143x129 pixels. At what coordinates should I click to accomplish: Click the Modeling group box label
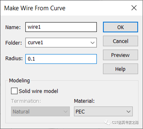coord(19,80)
